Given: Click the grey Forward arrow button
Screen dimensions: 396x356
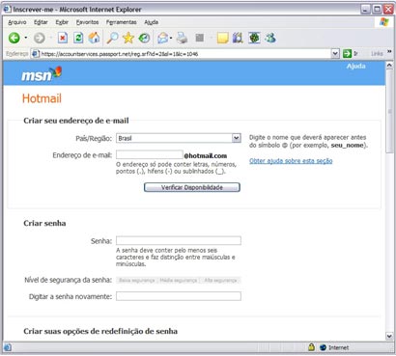Looking at the screenshot, I should [x=40, y=38].
